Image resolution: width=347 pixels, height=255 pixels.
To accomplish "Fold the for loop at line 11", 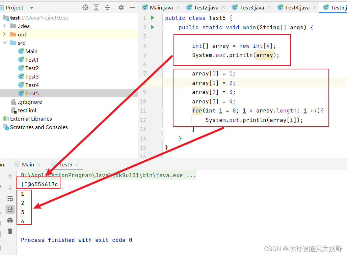I will click(162, 111).
